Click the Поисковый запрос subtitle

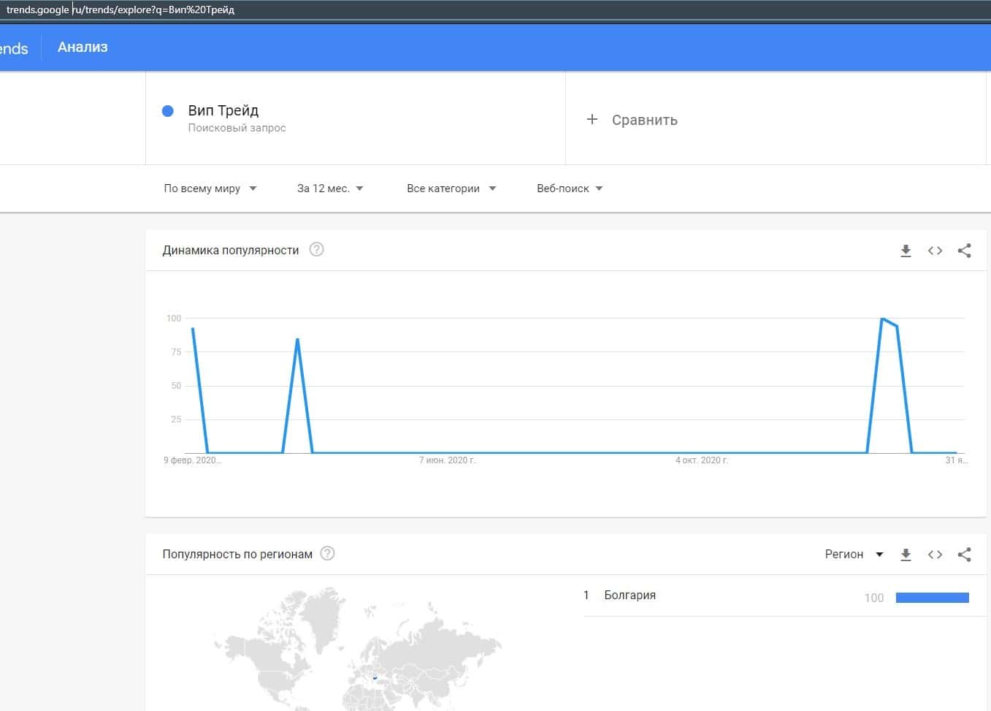237,128
